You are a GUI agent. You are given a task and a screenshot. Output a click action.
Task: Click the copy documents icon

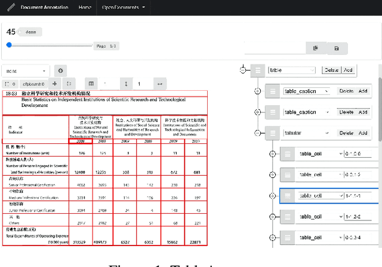(x=316, y=48)
